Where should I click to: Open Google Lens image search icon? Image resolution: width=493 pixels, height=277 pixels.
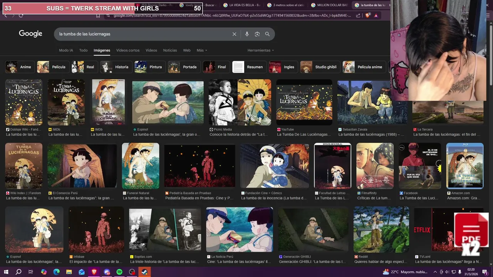(257, 34)
